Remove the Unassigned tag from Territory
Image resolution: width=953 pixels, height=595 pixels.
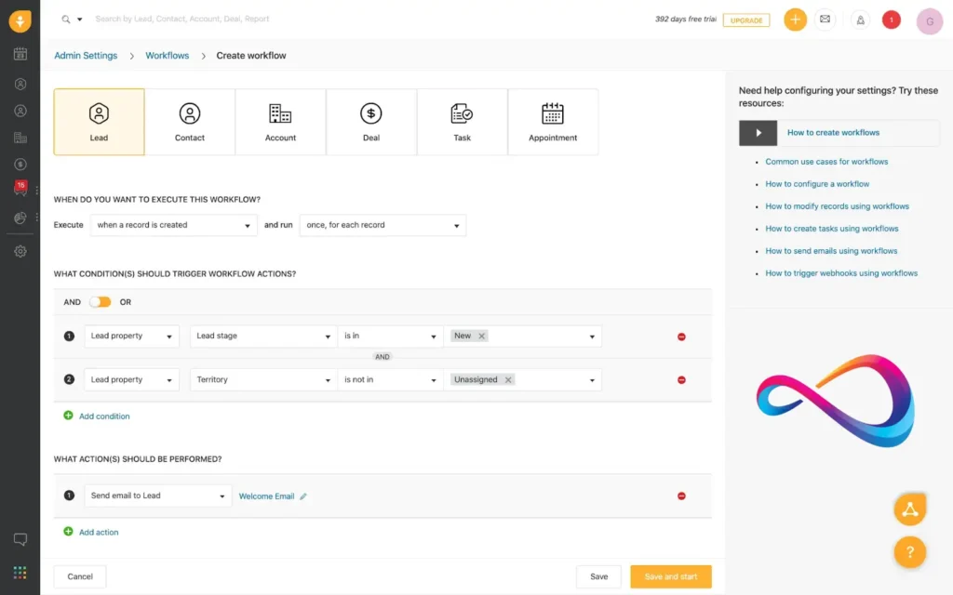click(x=507, y=380)
